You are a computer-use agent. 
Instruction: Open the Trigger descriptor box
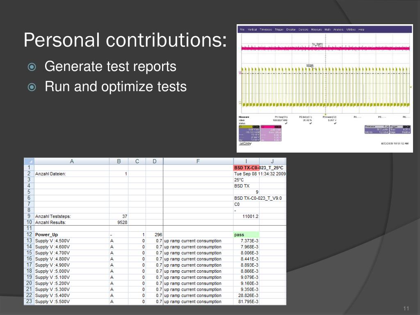(400, 129)
